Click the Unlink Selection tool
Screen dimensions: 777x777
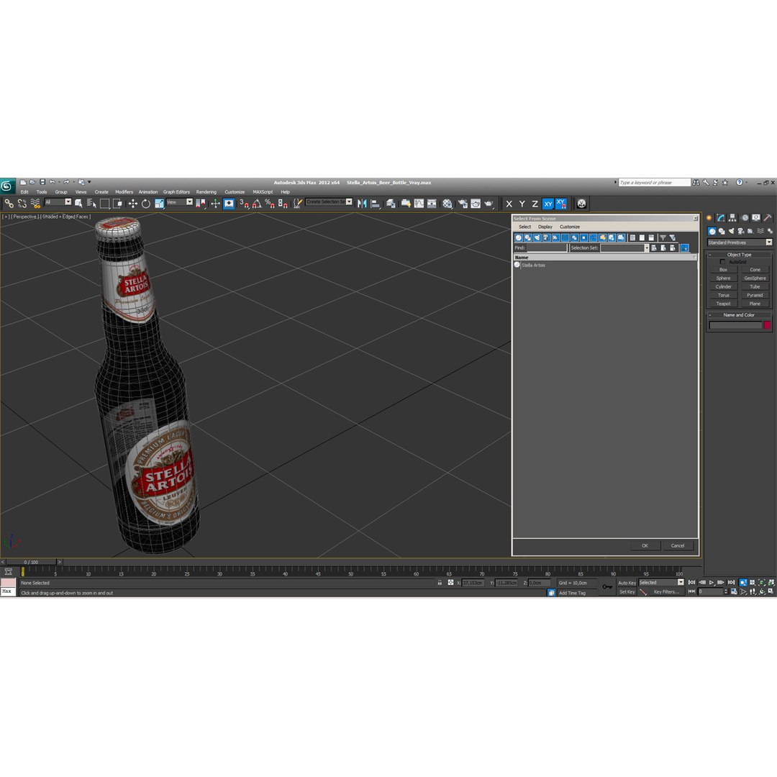(22, 204)
